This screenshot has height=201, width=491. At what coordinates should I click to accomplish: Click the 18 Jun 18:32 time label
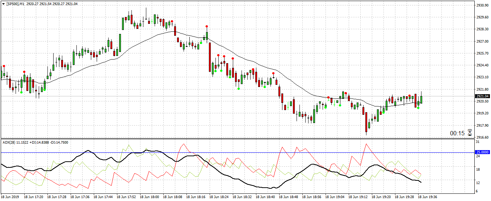pyautogui.click(x=242, y=197)
